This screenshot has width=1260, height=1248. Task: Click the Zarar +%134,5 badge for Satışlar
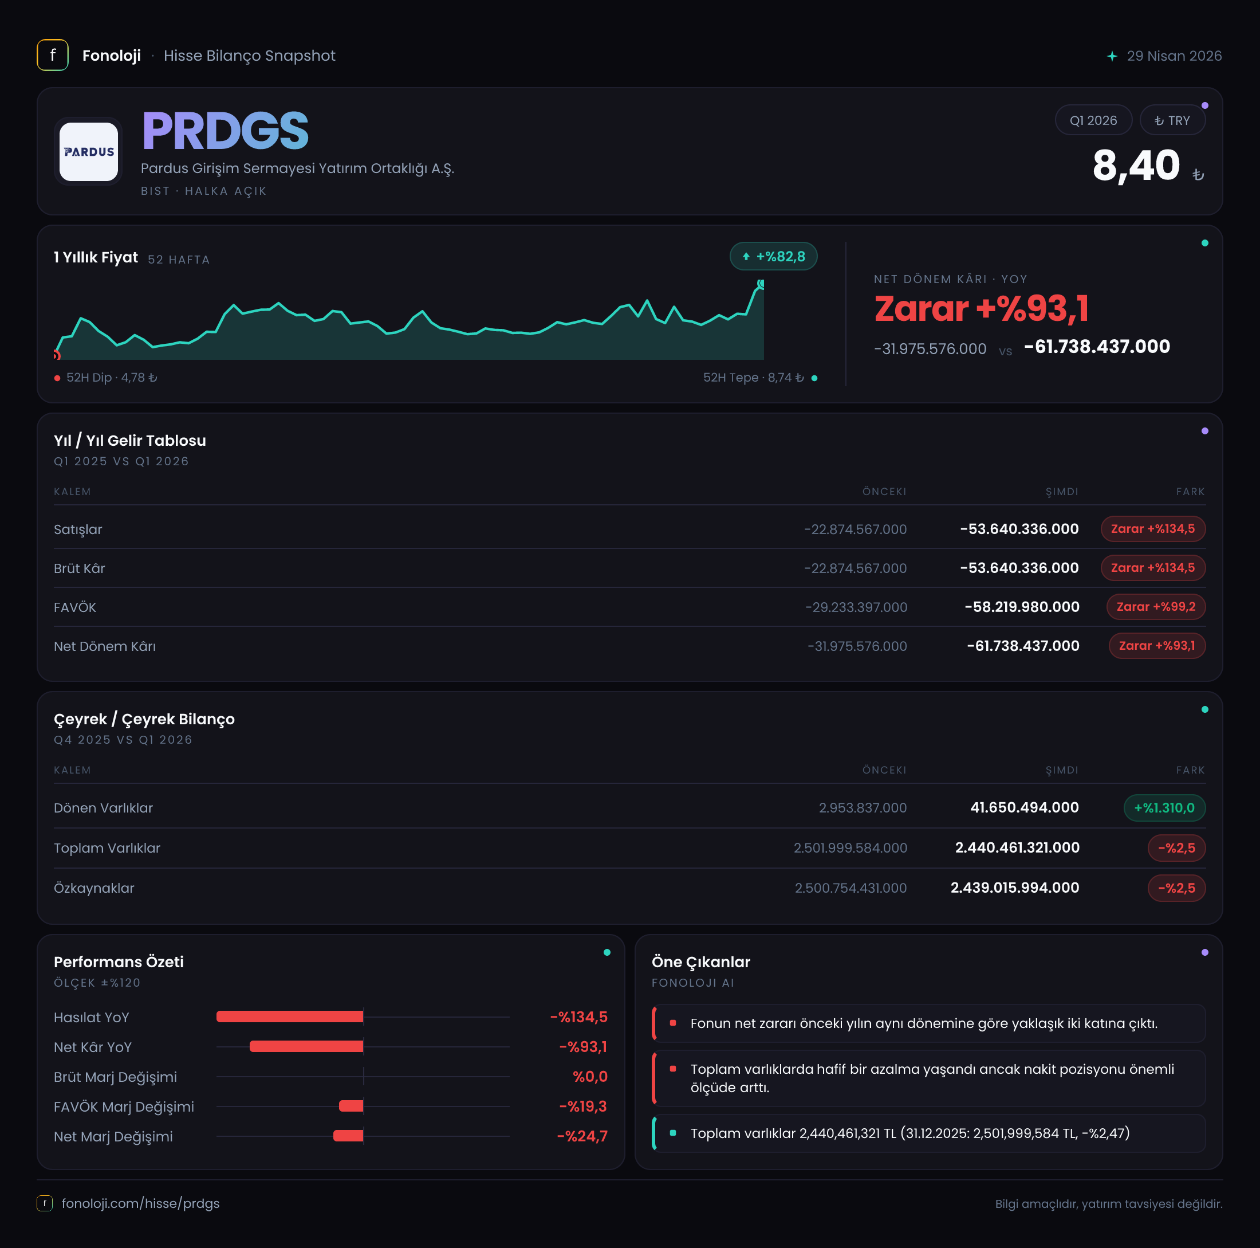point(1152,529)
